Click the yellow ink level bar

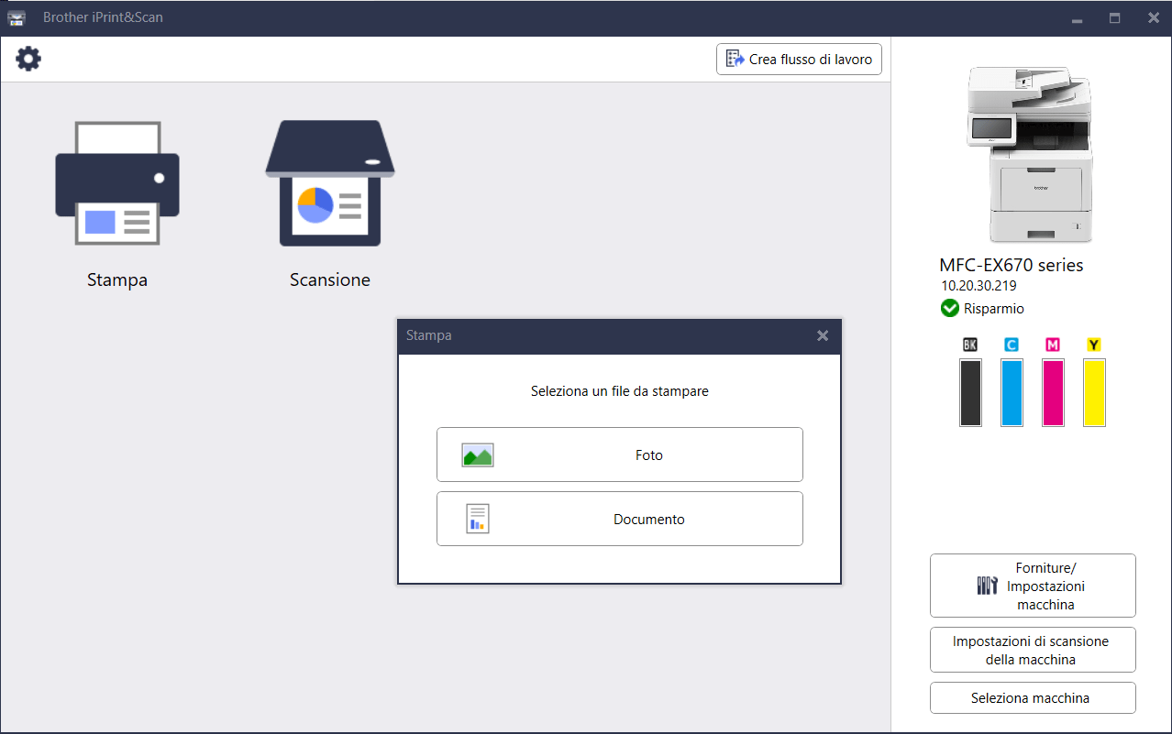(1094, 392)
